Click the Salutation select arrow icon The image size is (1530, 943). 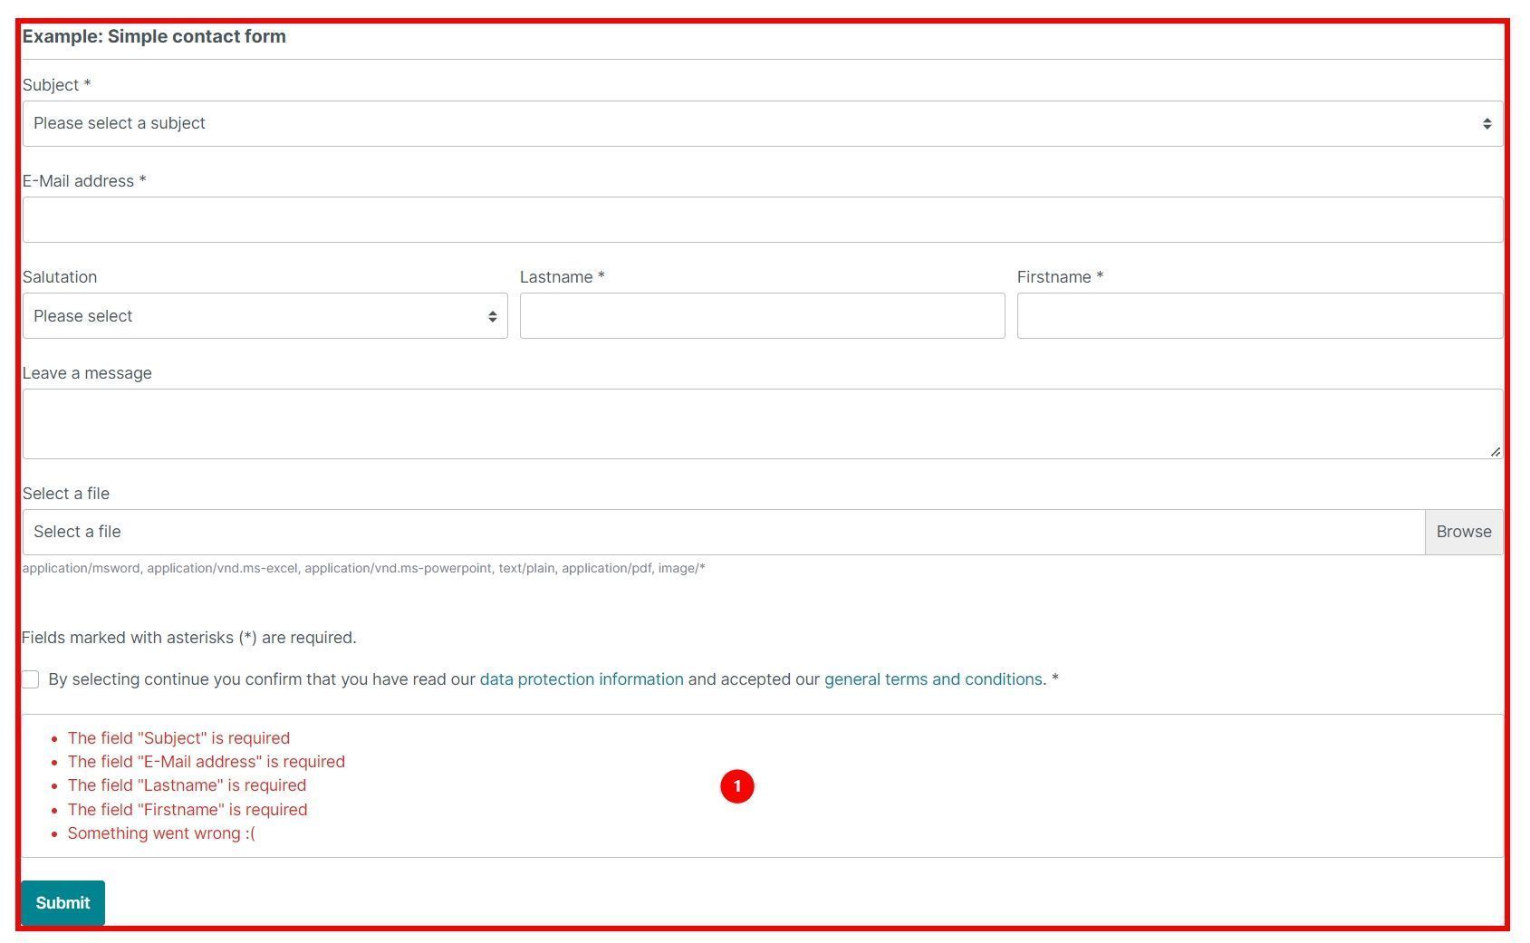492,317
